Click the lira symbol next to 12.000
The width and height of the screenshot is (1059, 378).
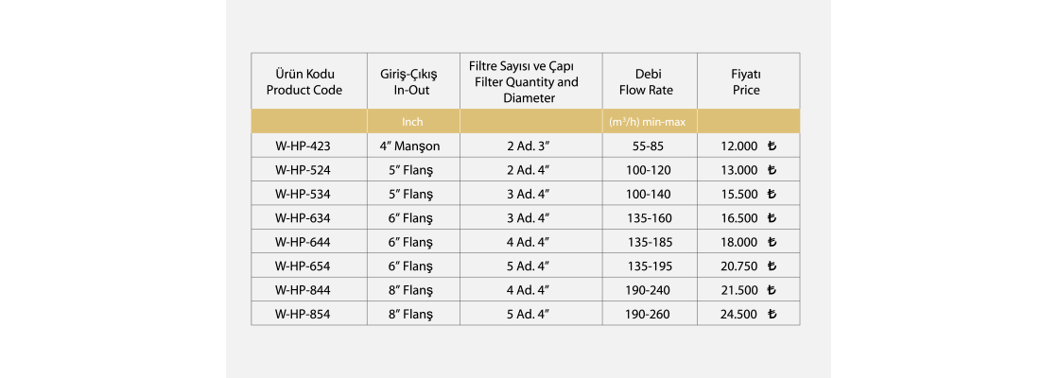[772, 146]
